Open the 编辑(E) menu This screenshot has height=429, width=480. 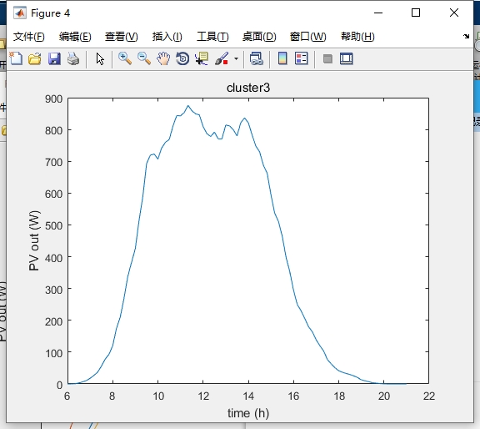75,37
